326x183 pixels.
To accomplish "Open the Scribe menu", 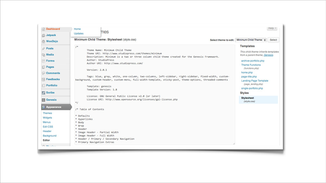I will tap(50, 92).
